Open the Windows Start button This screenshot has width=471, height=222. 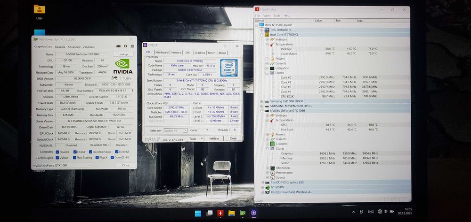coord(198,214)
